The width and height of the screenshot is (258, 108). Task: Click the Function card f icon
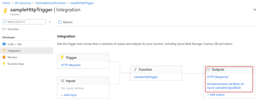(x=136, y=70)
